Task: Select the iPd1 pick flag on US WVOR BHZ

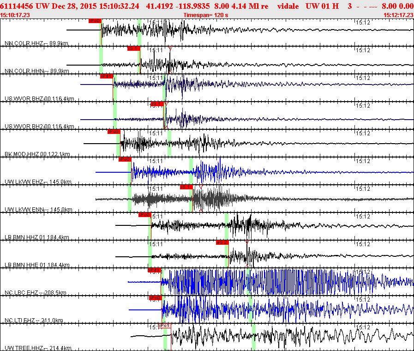Action: pyautogui.click(x=107, y=76)
